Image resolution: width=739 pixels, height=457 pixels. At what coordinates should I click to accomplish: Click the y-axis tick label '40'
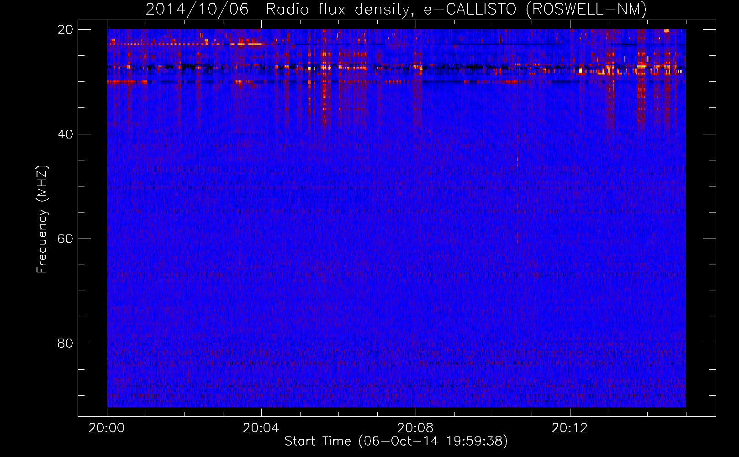pyautogui.click(x=65, y=134)
